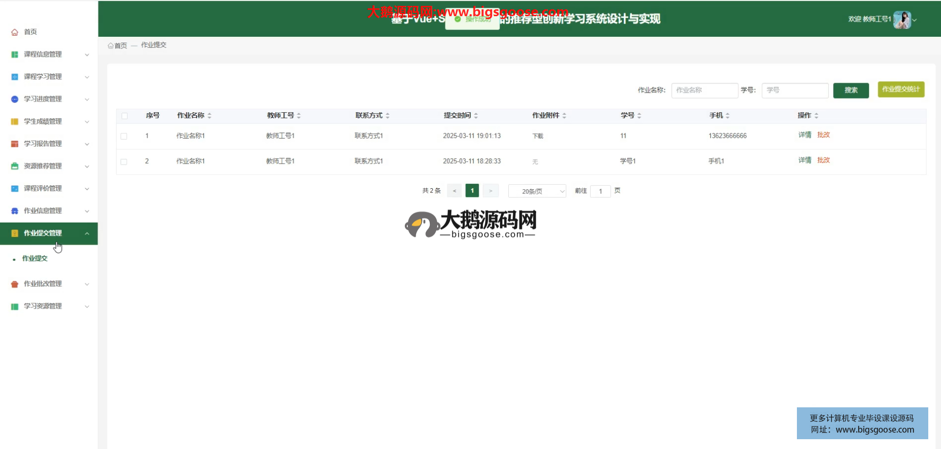Click the user avatar in the header
941x449 pixels.
coord(902,20)
